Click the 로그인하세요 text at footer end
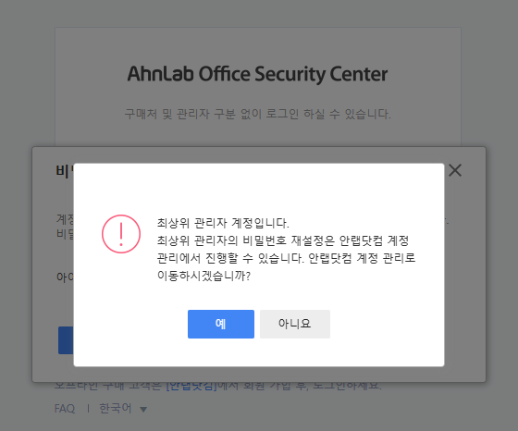The height and width of the screenshot is (431, 518). tap(347, 386)
